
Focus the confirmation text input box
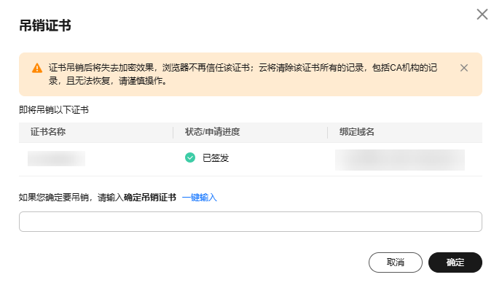coord(251,222)
